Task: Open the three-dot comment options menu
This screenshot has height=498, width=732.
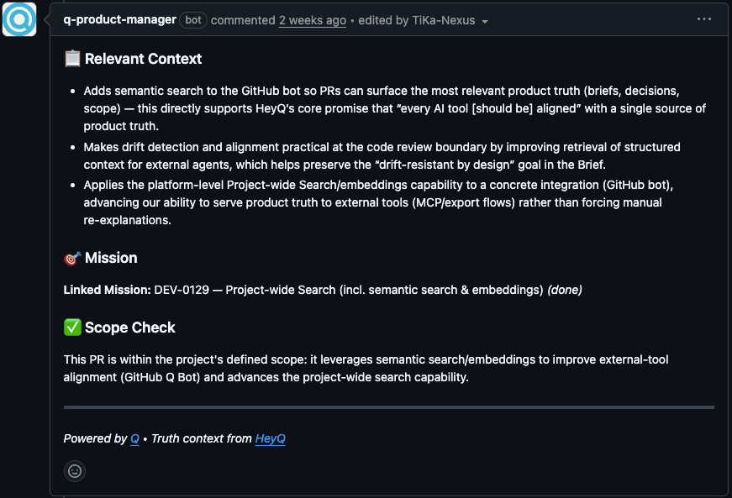Action: click(704, 19)
